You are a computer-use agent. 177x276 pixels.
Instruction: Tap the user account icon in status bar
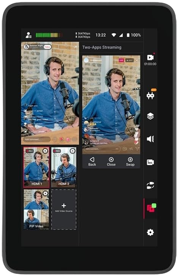[28, 35]
